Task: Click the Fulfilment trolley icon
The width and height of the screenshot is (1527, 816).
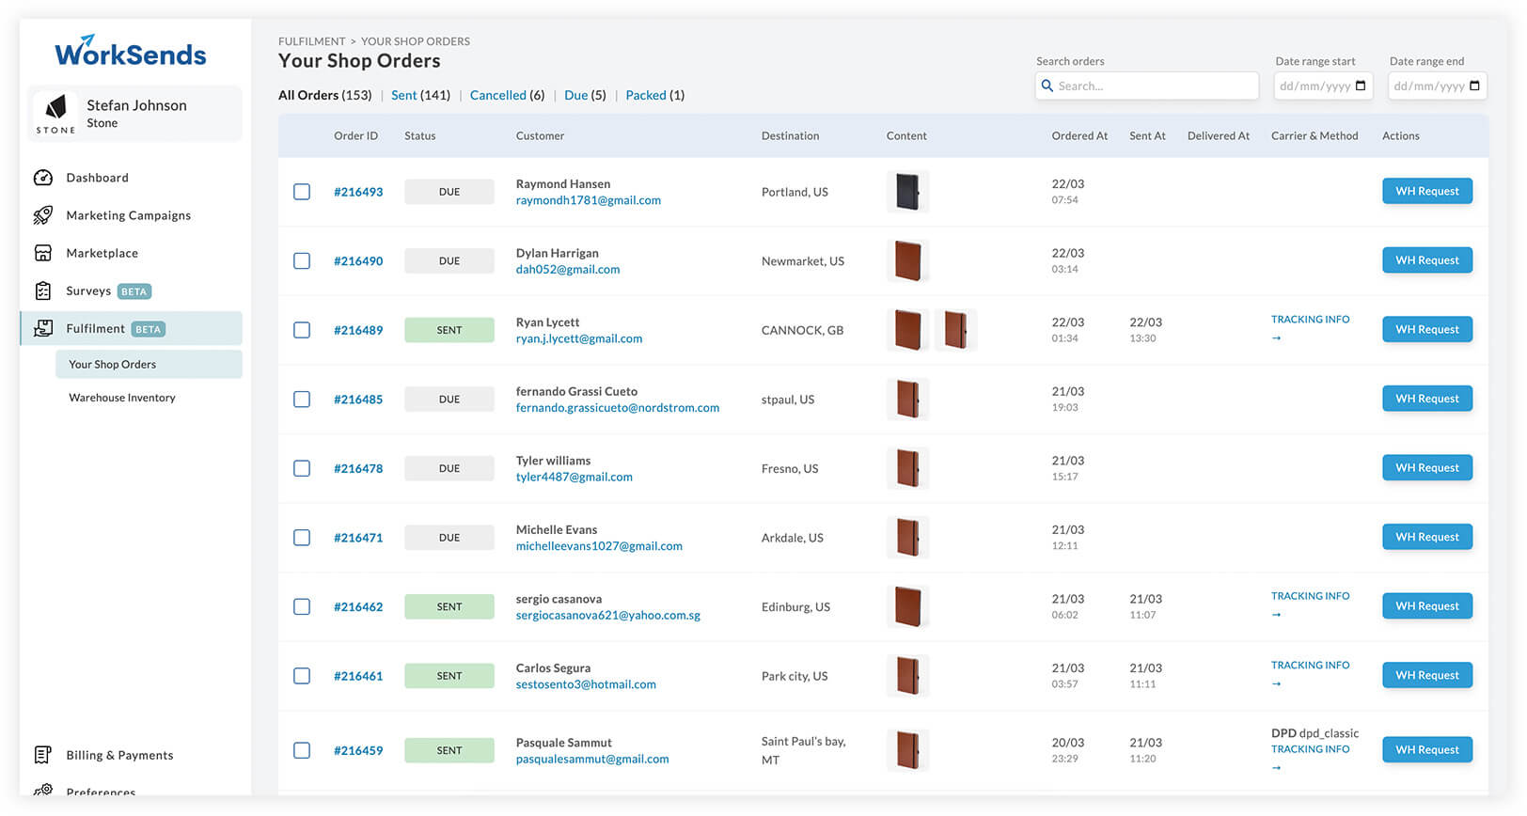Action: pyautogui.click(x=43, y=328)
